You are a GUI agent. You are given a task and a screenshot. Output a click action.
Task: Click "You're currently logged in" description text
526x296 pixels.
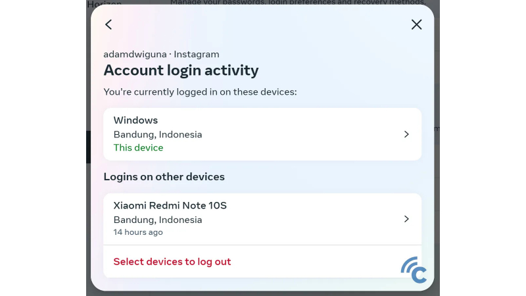pos(200,91)
